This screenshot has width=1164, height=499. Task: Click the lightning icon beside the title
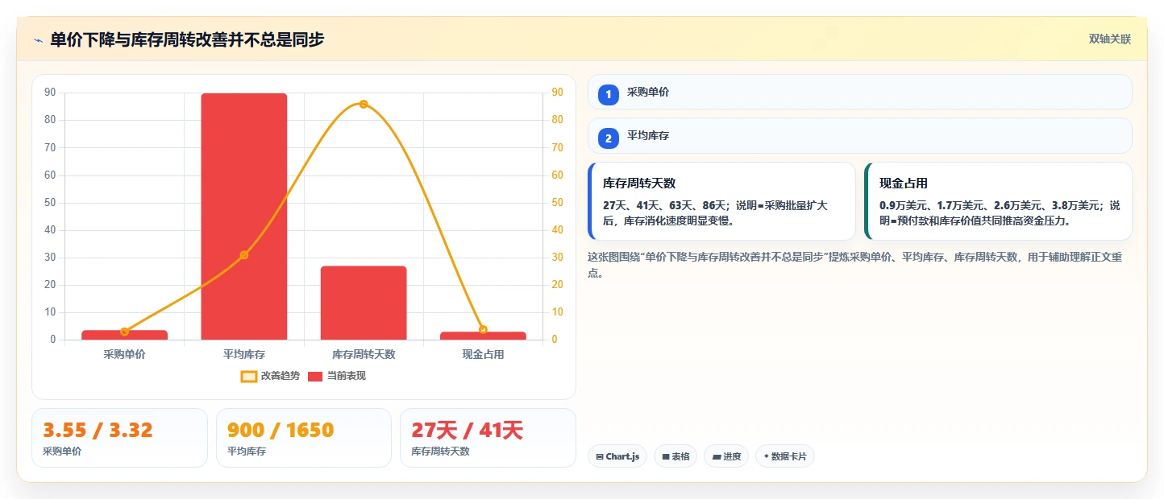point(38,40)
